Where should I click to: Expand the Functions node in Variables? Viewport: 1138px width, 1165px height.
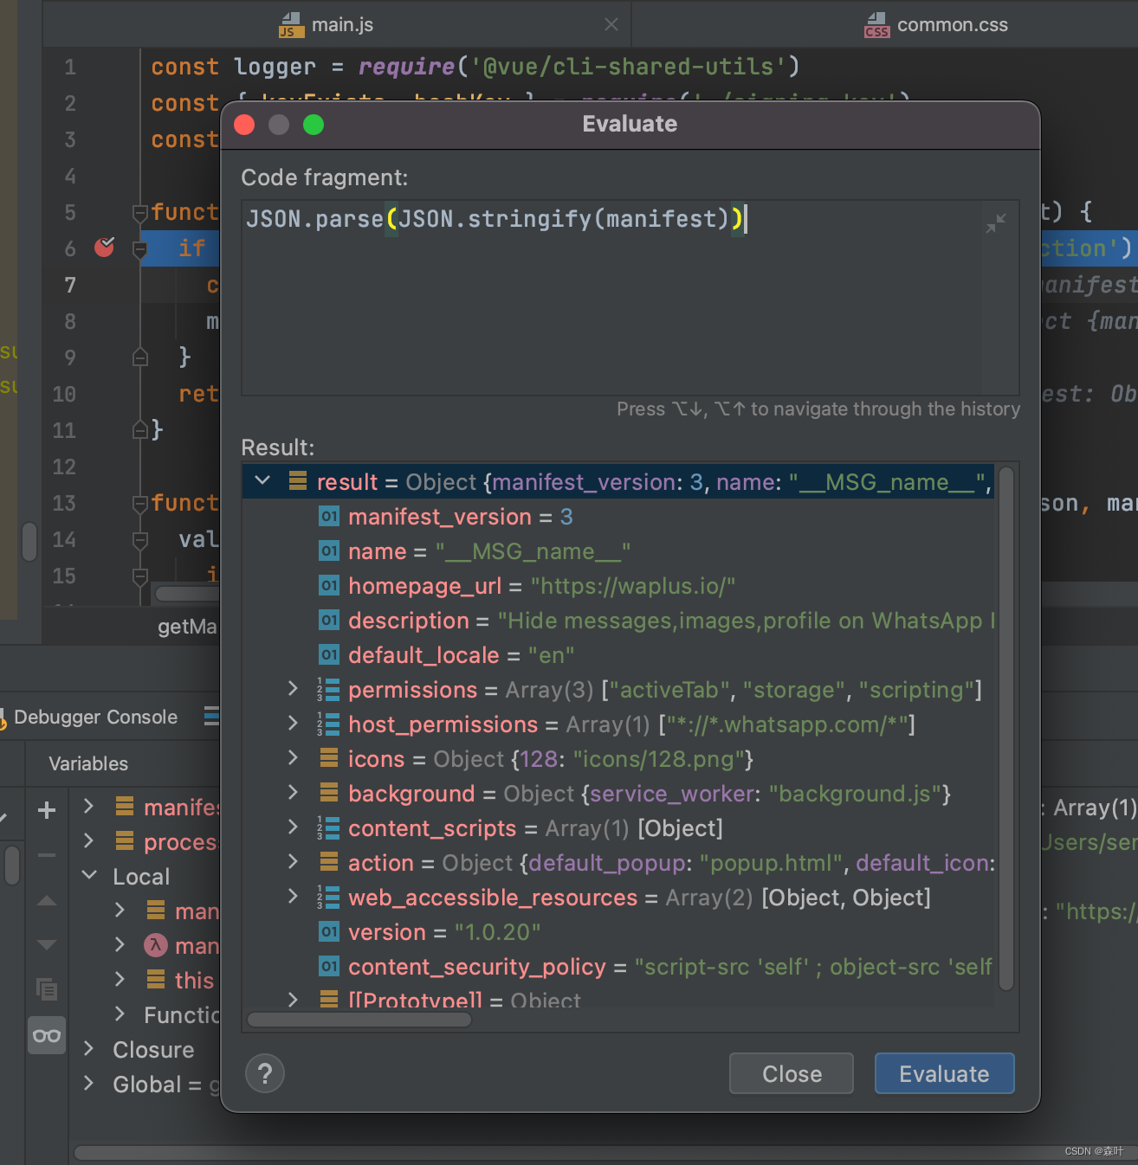(x=120, y=1014)
